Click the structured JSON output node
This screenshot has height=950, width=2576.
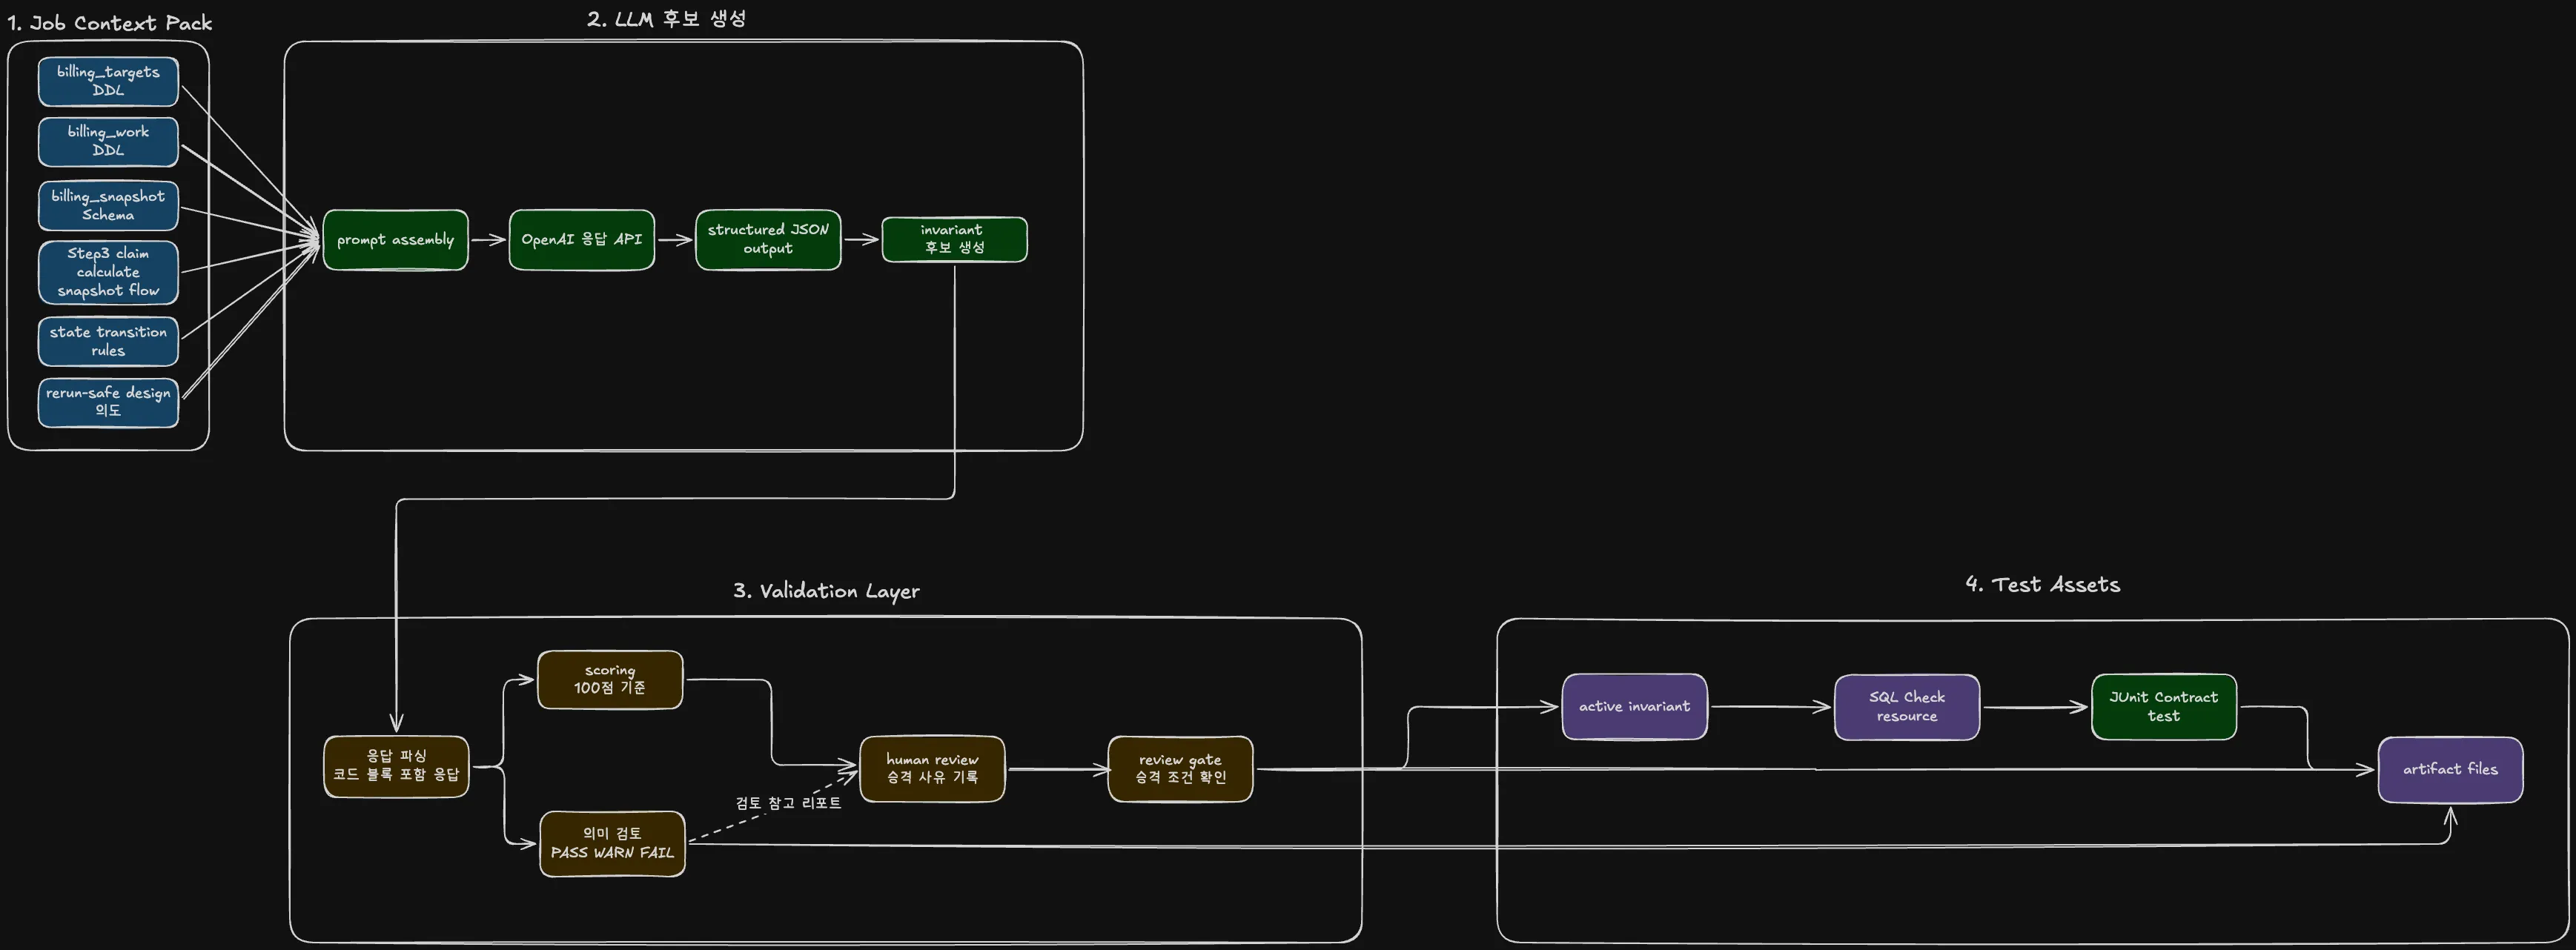pyautogui.click(x=768, y=240)
